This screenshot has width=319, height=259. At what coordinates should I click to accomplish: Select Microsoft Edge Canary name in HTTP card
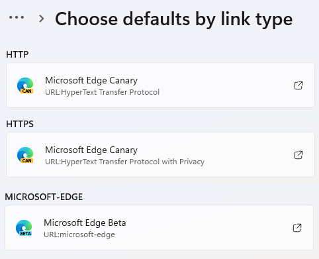[x=91, y=81]
